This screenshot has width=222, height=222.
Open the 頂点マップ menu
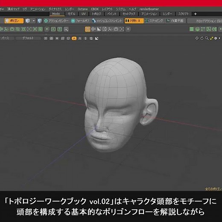click(x=13, y=9)
